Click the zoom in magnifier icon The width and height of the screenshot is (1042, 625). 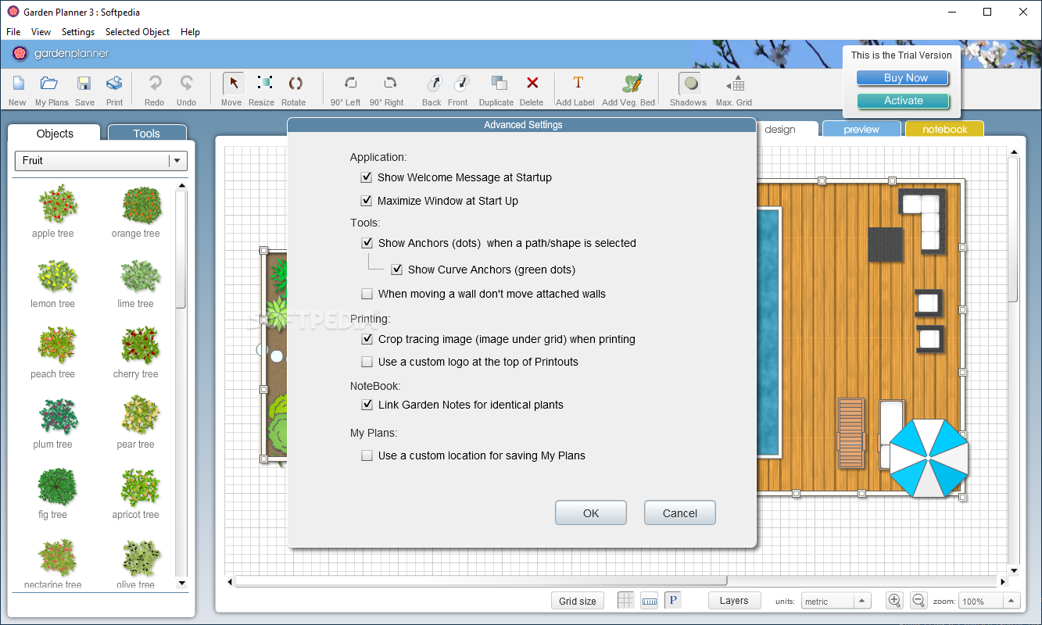click(894, 600)
